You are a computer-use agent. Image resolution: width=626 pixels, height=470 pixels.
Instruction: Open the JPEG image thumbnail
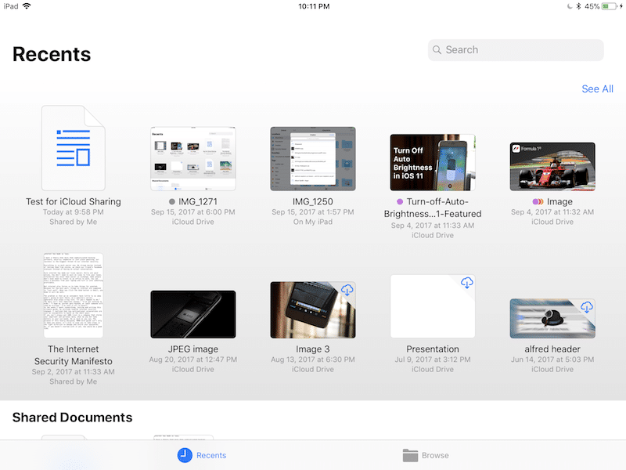(192, 314)
